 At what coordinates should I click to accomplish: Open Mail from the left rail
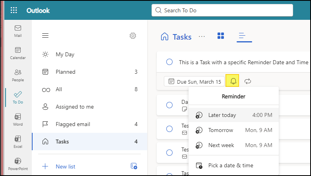coord(18,31)
